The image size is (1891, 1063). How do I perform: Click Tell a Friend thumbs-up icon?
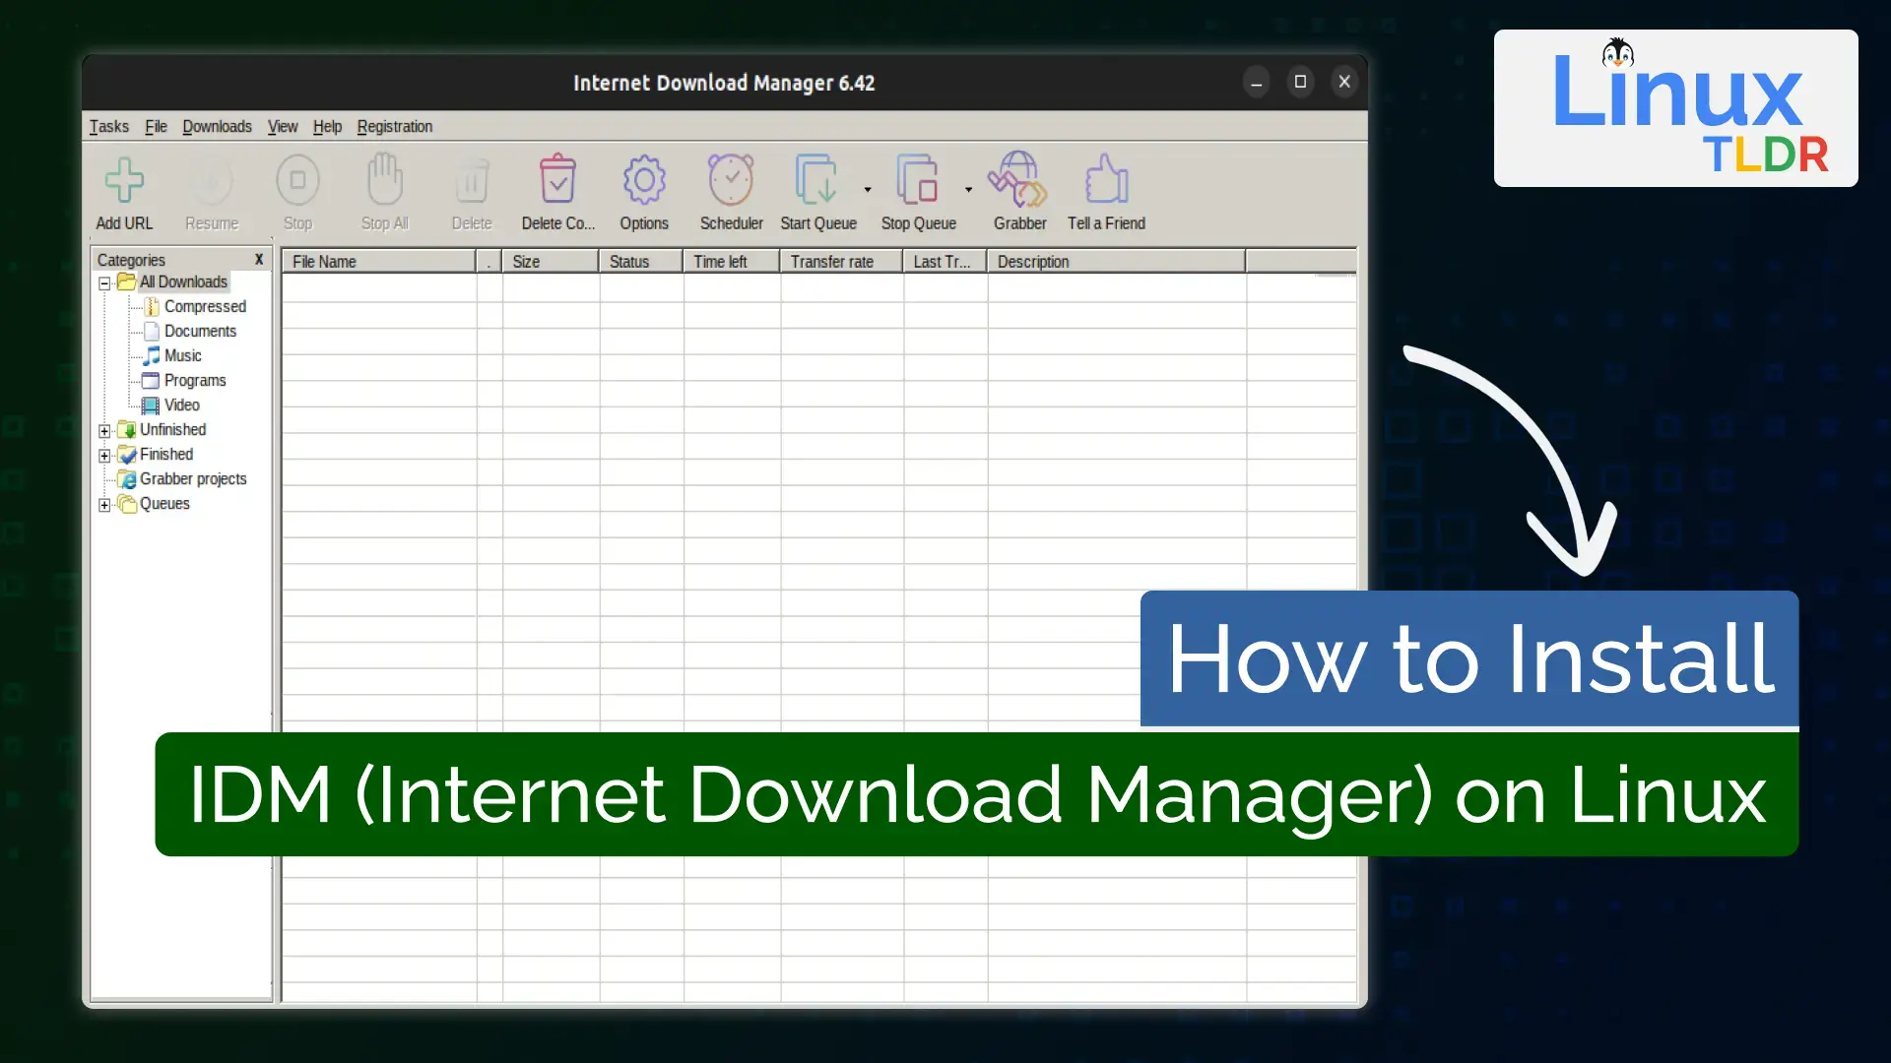click(x=1106, y=178)
